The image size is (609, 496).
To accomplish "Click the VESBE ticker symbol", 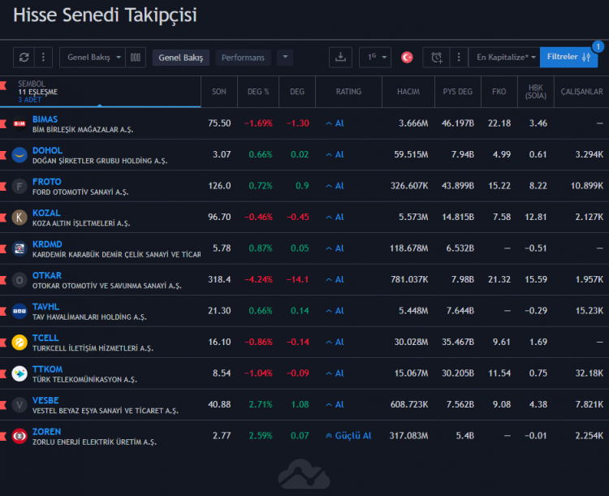I will (x=45, y=400).
